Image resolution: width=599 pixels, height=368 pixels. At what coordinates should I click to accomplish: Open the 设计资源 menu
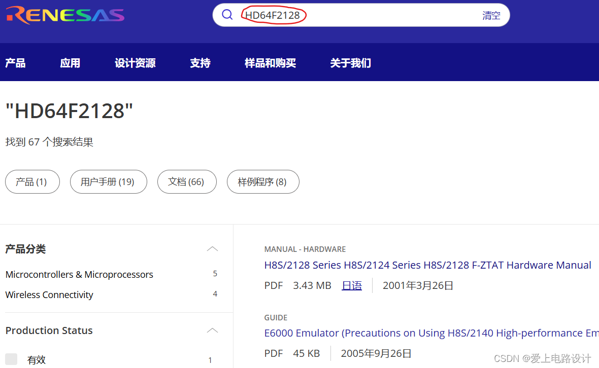click(x=135, y=62)
